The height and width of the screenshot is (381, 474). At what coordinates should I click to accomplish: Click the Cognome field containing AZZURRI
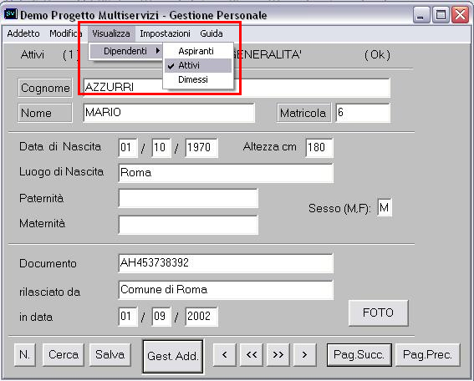pos(237,88)
